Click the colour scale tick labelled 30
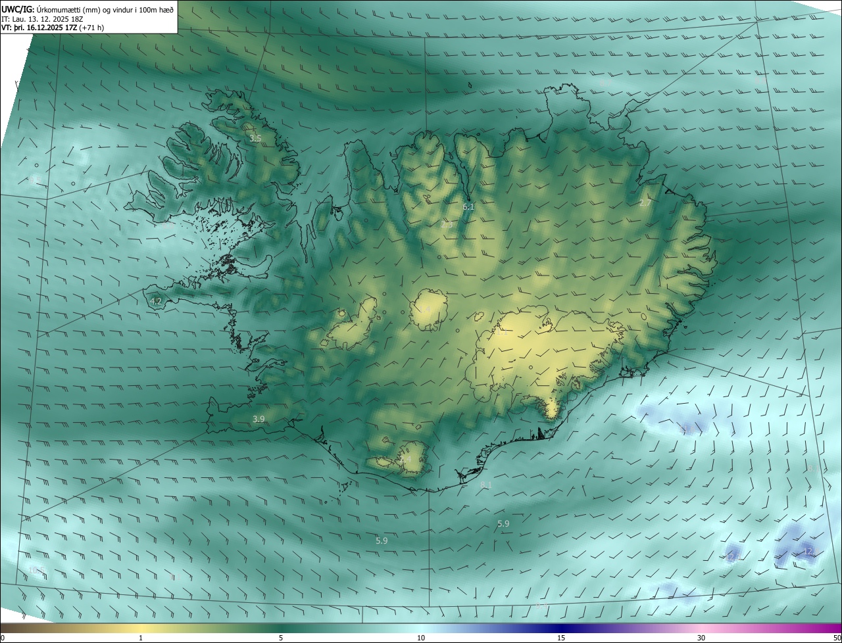 tap(701, 638)
